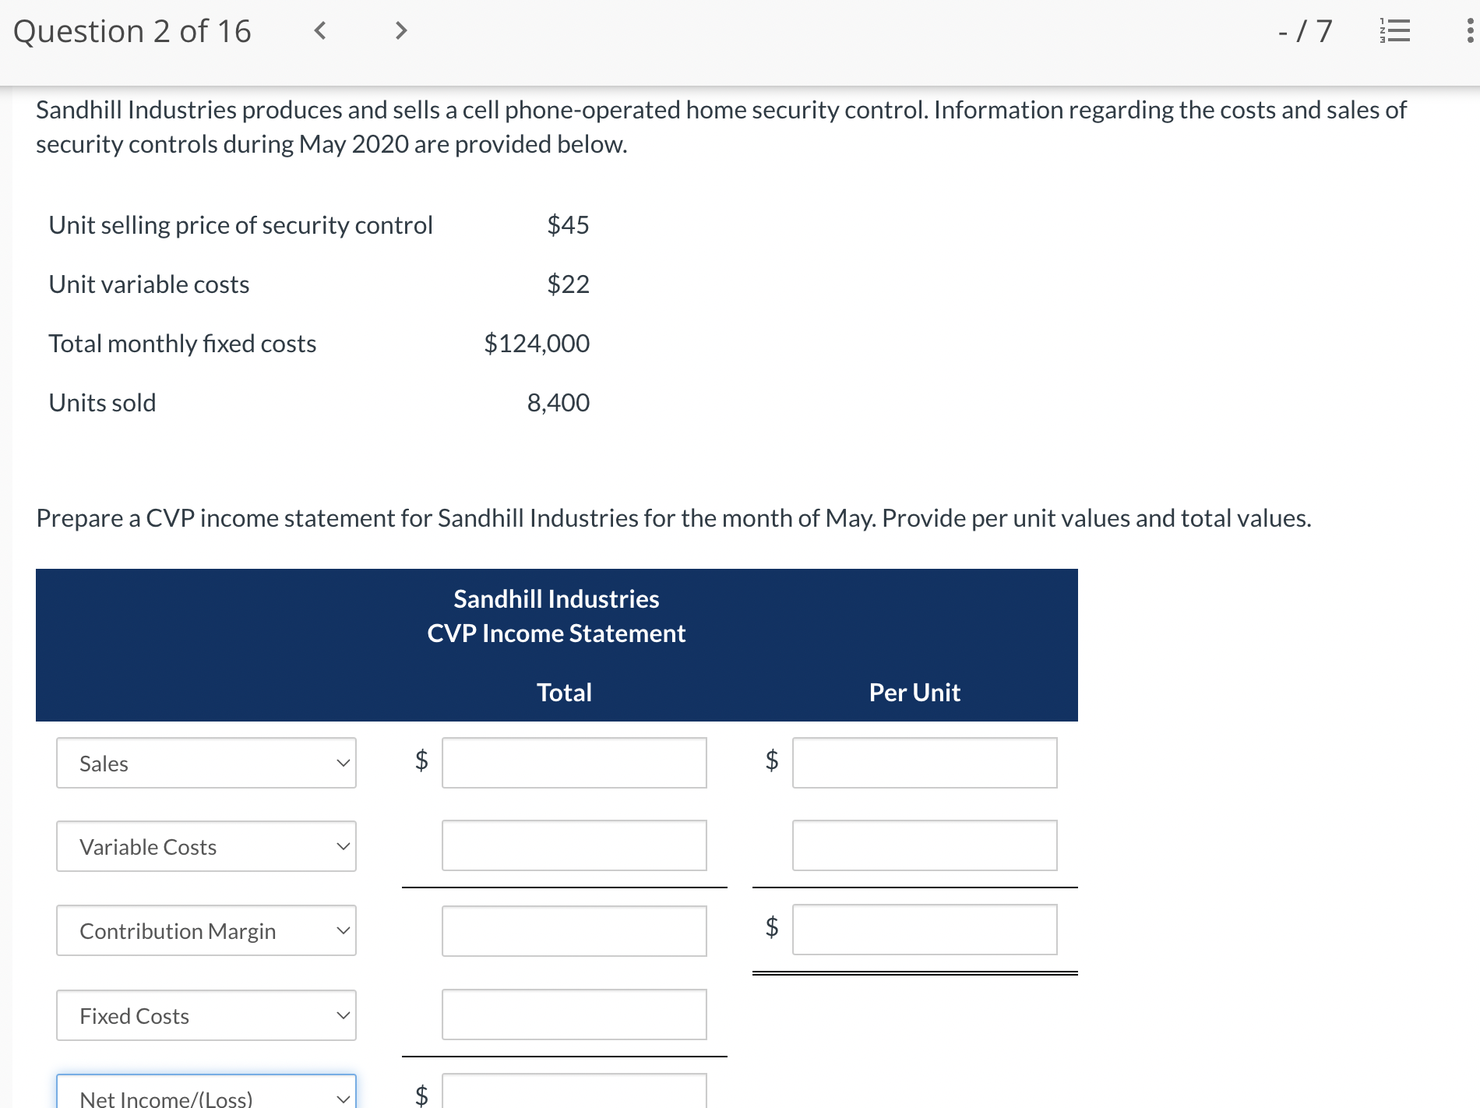This screenshot has height=1108, width=1480.
Task: Click the '$22' unit variable costs value
Action: pos(568,284)
